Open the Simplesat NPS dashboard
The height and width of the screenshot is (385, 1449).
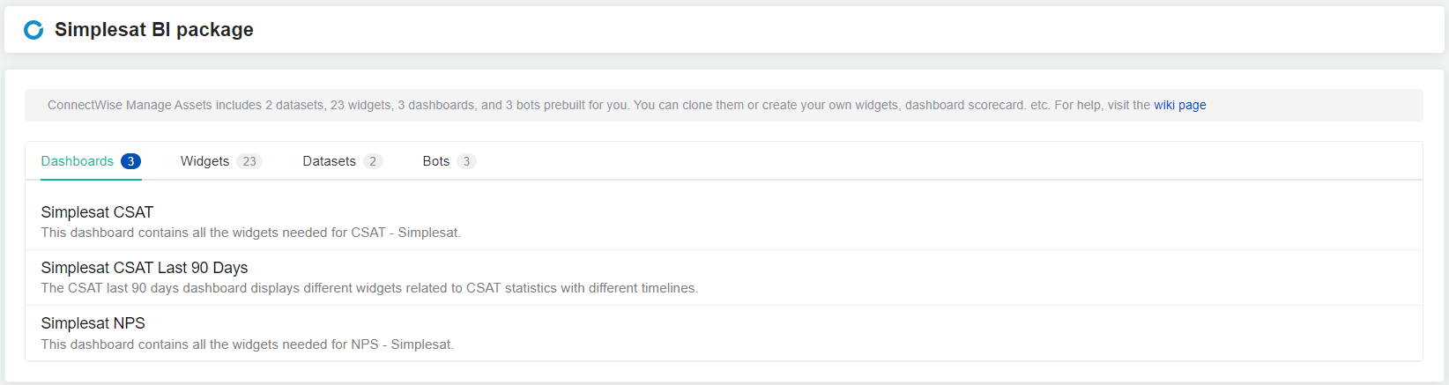point(93,323)
